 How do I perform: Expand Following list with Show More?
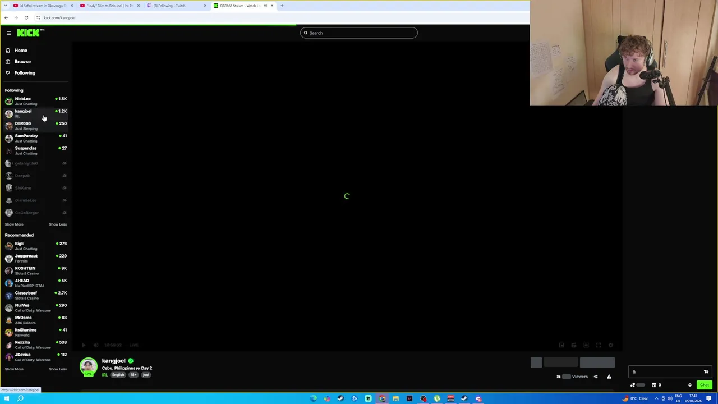point(14,224)
